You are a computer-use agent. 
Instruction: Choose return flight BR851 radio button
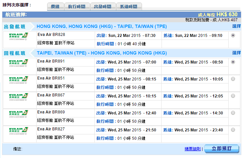(233, 79)
